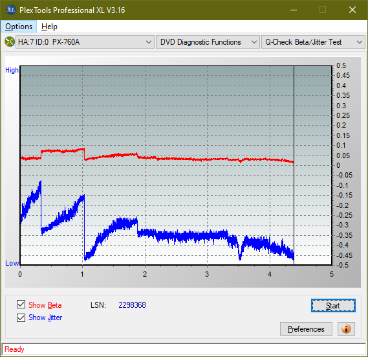368x357 pixels.
Task: Click the vertical end-of-scan marker line
Action: (x=294, y=165)
